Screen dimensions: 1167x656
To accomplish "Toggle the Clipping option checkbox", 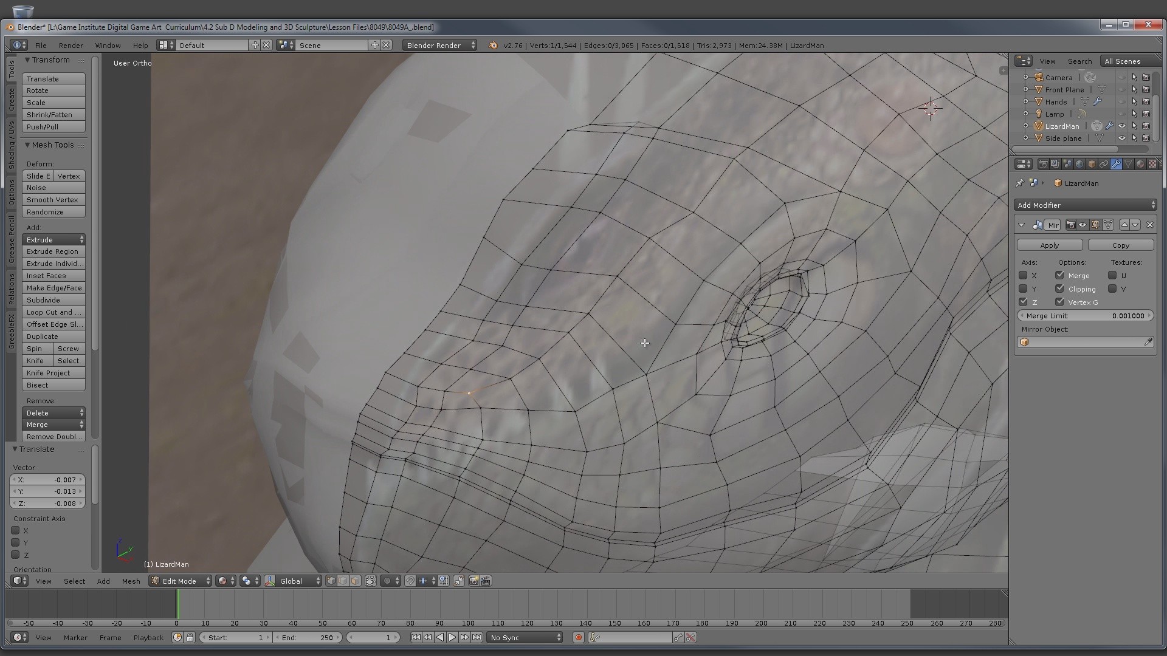I will pyautogui.click(x=1059, y=289).
